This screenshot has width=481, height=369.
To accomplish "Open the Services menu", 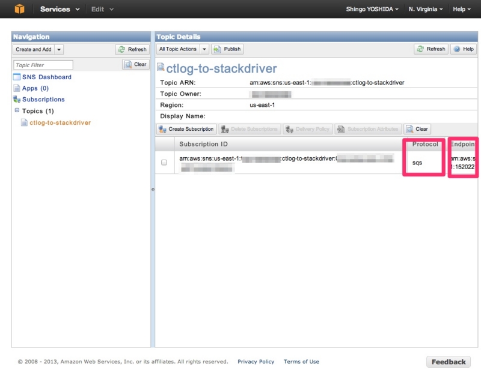I will click(x=60, y=9).
